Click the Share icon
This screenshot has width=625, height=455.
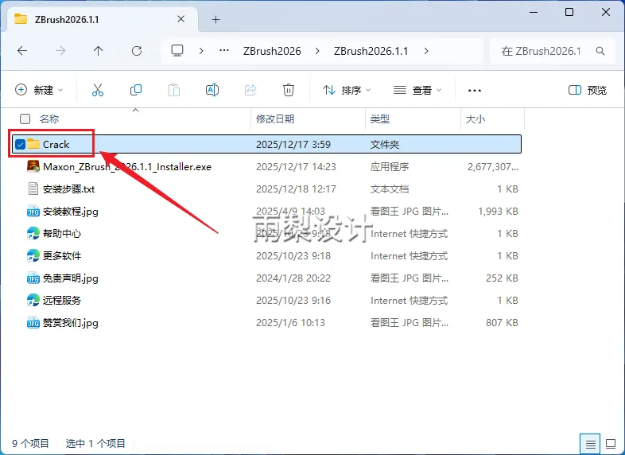click(x=250, y=90)
